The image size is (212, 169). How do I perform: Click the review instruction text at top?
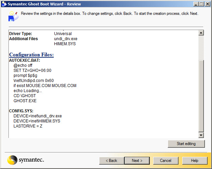point(110,13)
